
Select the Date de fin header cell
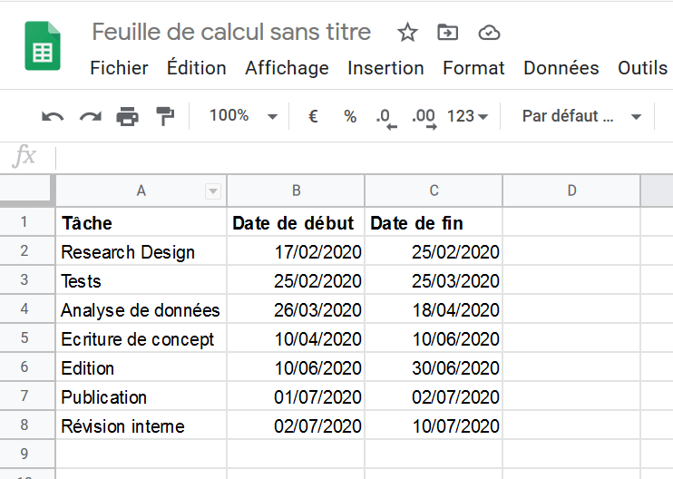coord(434,222)
